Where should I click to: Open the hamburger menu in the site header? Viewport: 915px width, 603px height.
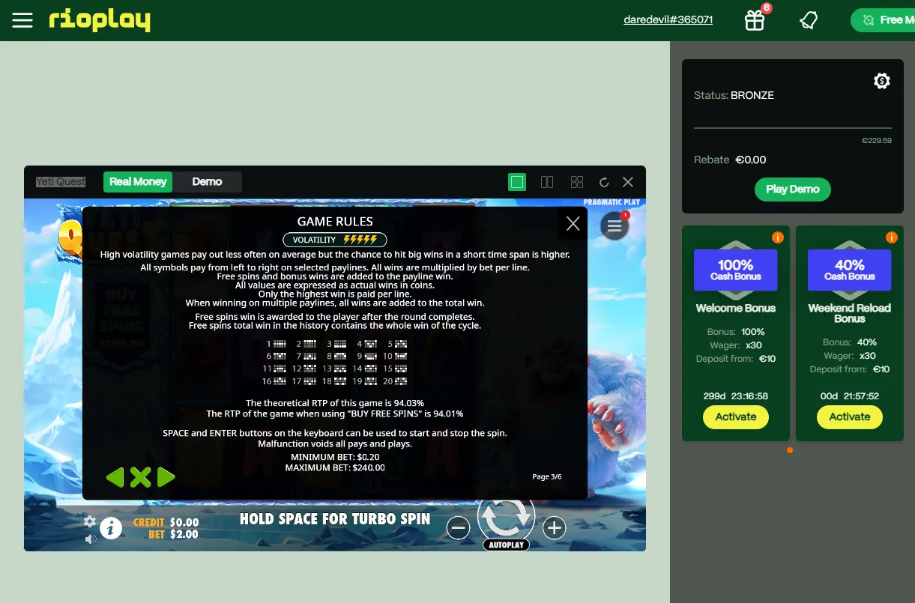22,20
